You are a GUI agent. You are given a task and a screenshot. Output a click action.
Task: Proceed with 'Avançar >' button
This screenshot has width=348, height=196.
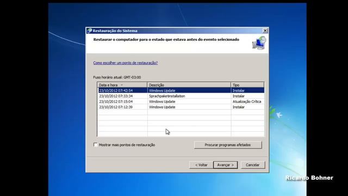point(226,165)
